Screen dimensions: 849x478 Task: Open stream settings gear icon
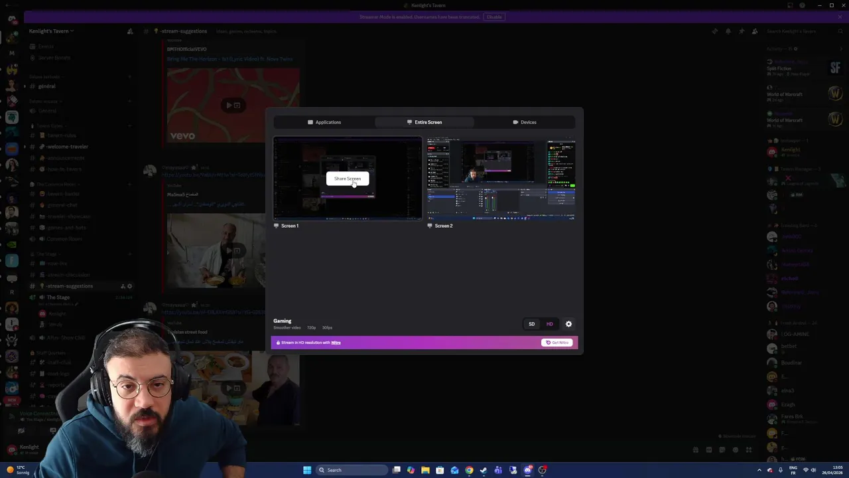click(568, 324)
